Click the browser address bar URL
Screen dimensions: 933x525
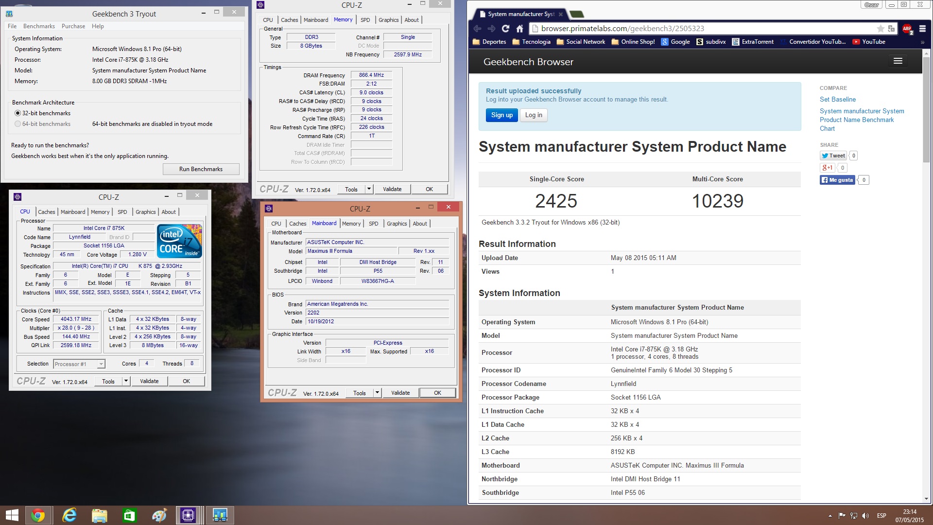point(623,29)
